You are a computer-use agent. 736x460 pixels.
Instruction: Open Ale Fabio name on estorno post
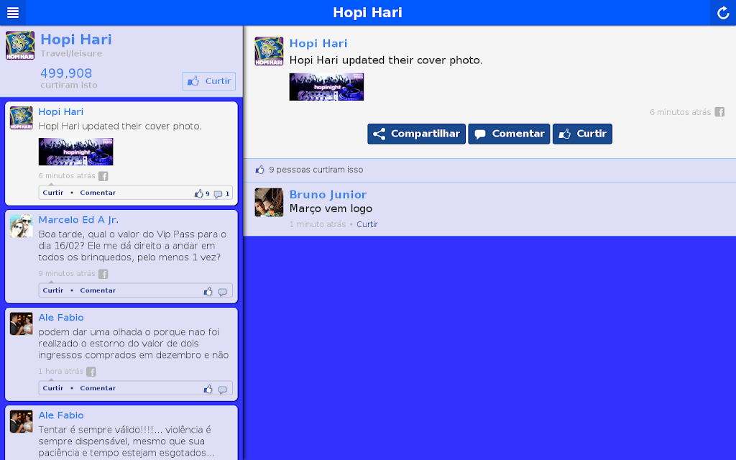point(61,317)
